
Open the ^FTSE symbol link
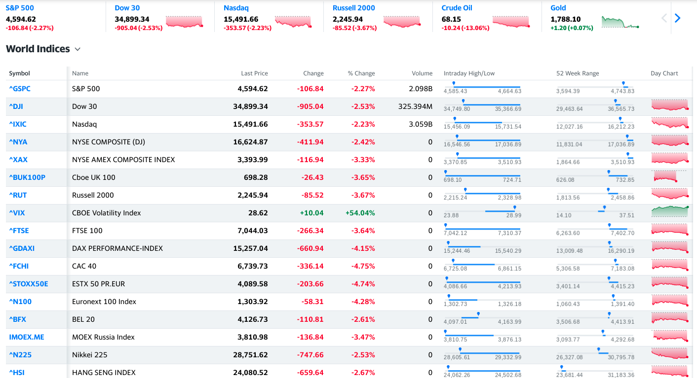[19, 230]
